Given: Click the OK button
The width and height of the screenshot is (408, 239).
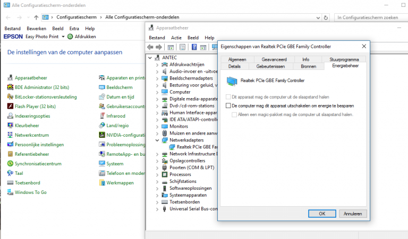Looking at the screenshot, I should 322,214.
